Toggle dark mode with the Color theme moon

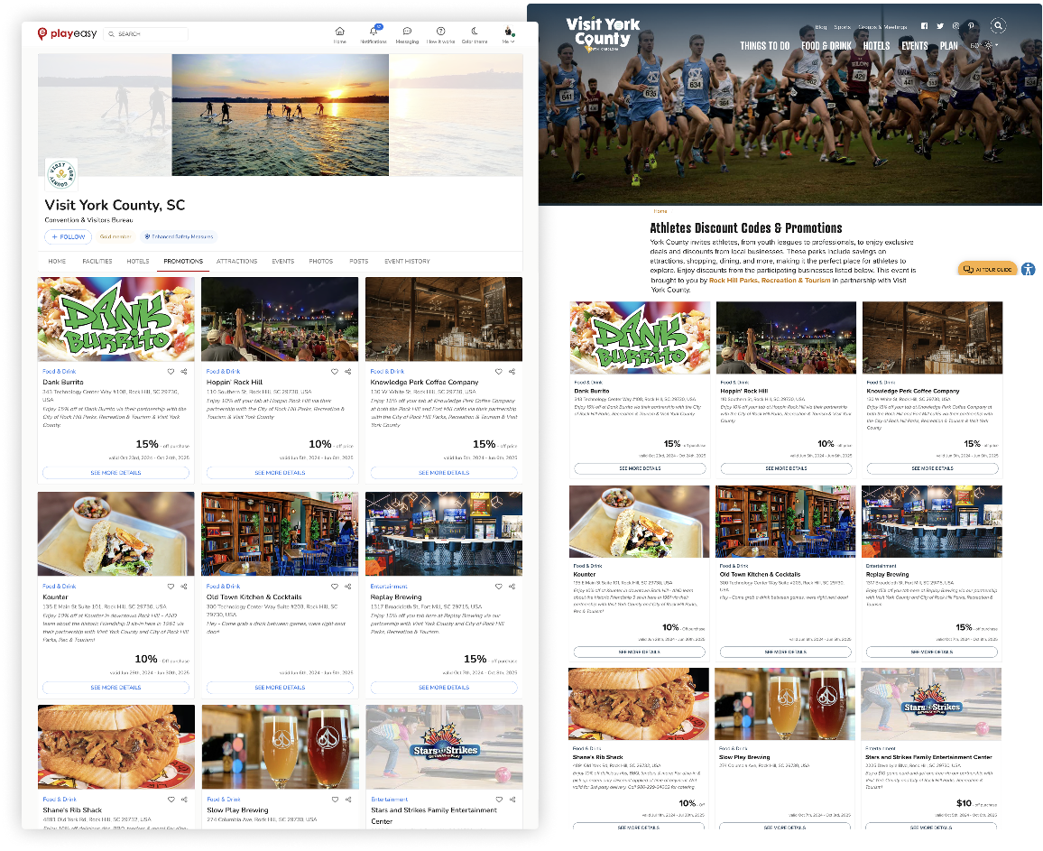[474, 32]
